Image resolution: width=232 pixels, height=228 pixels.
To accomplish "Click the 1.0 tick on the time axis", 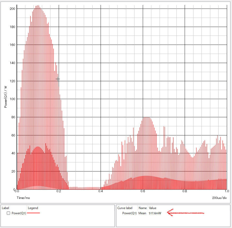I will click(226, 191).
